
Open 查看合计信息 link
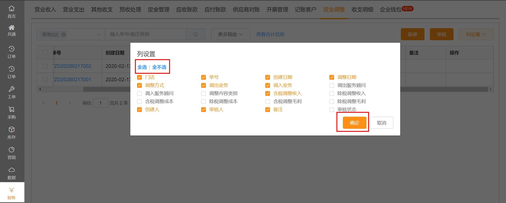270,34
